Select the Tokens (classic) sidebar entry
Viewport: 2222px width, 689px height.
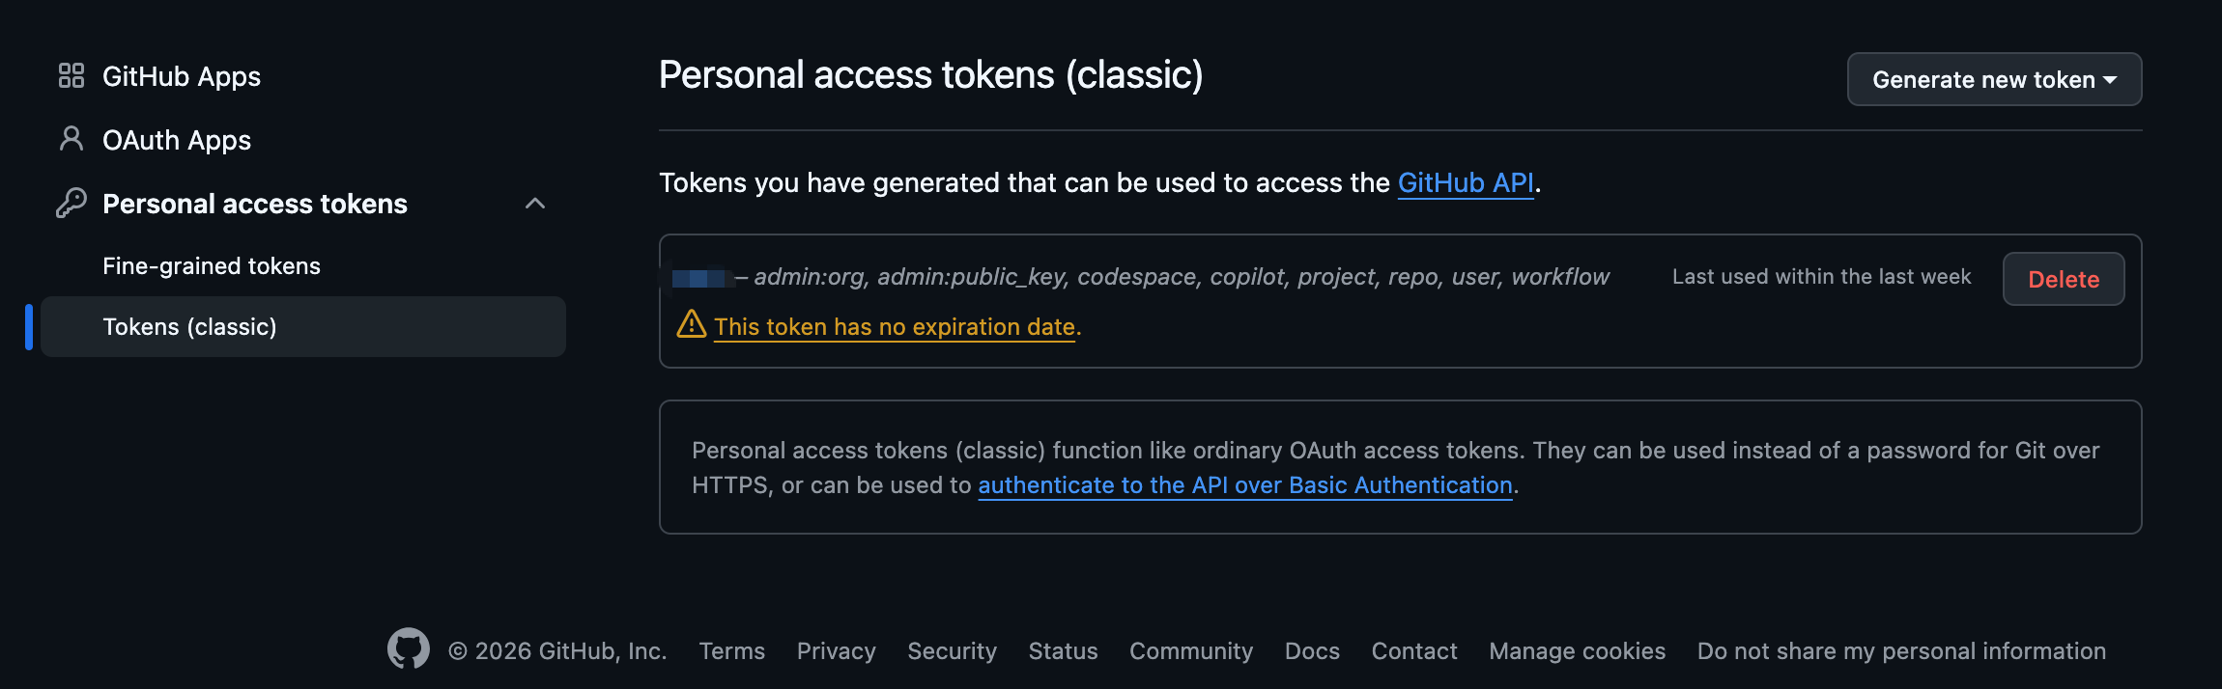point(189,326)
